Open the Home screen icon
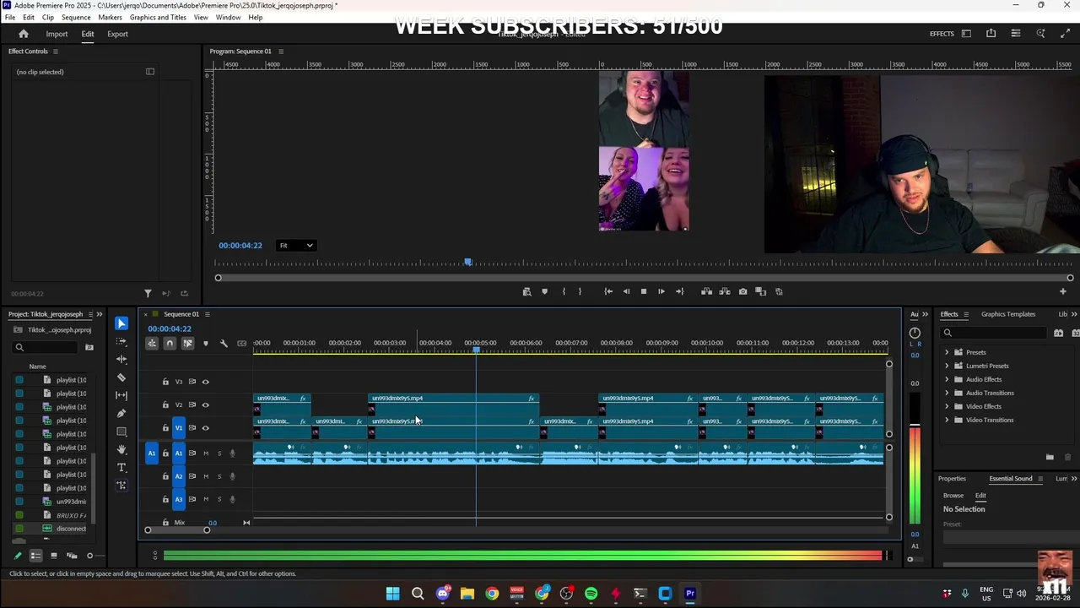 (24, 34)
